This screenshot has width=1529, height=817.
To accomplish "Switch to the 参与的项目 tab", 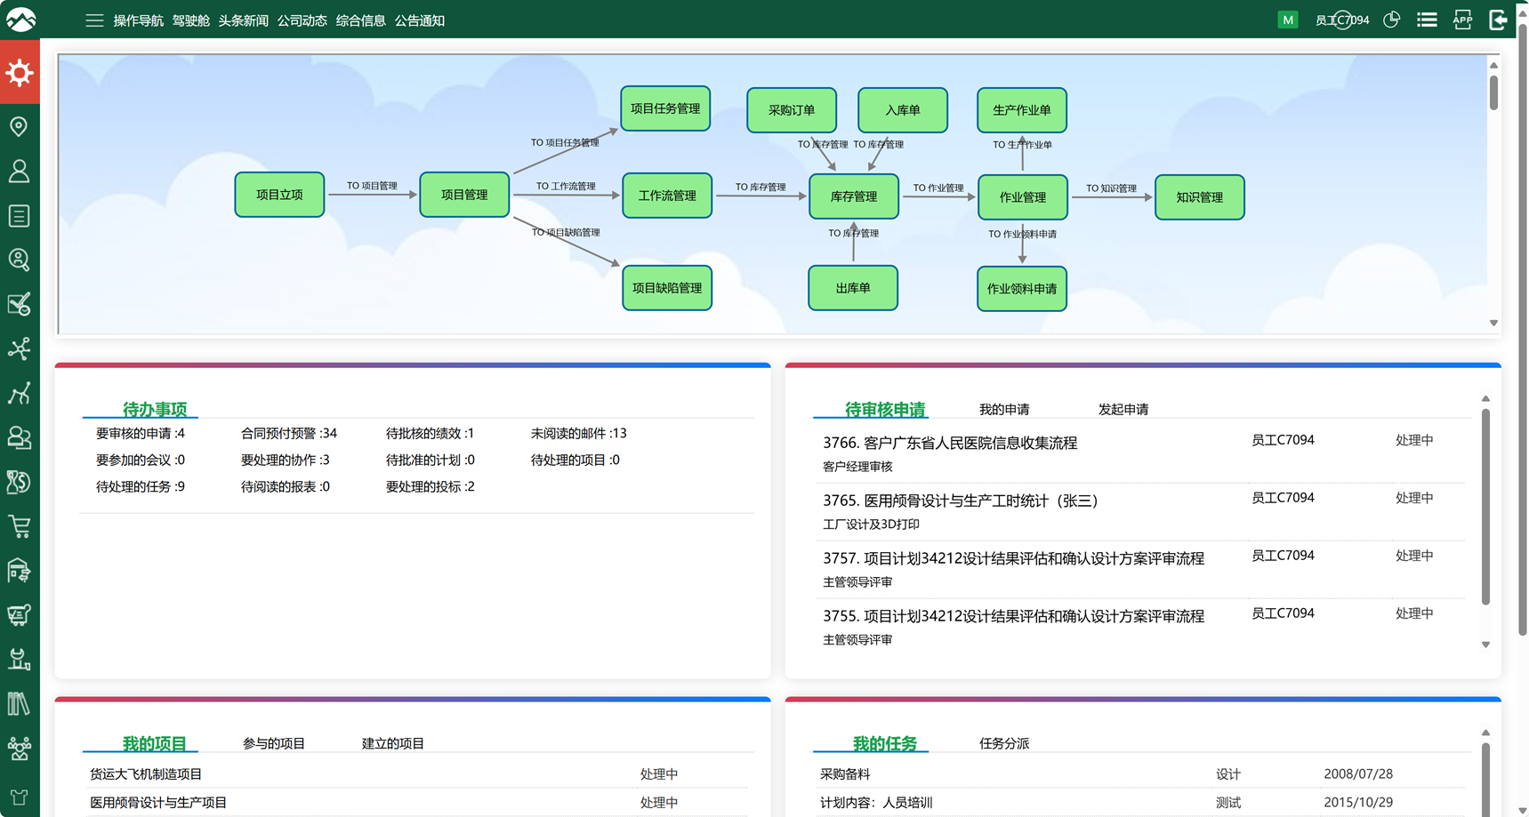I will click(x=273, y=743).
